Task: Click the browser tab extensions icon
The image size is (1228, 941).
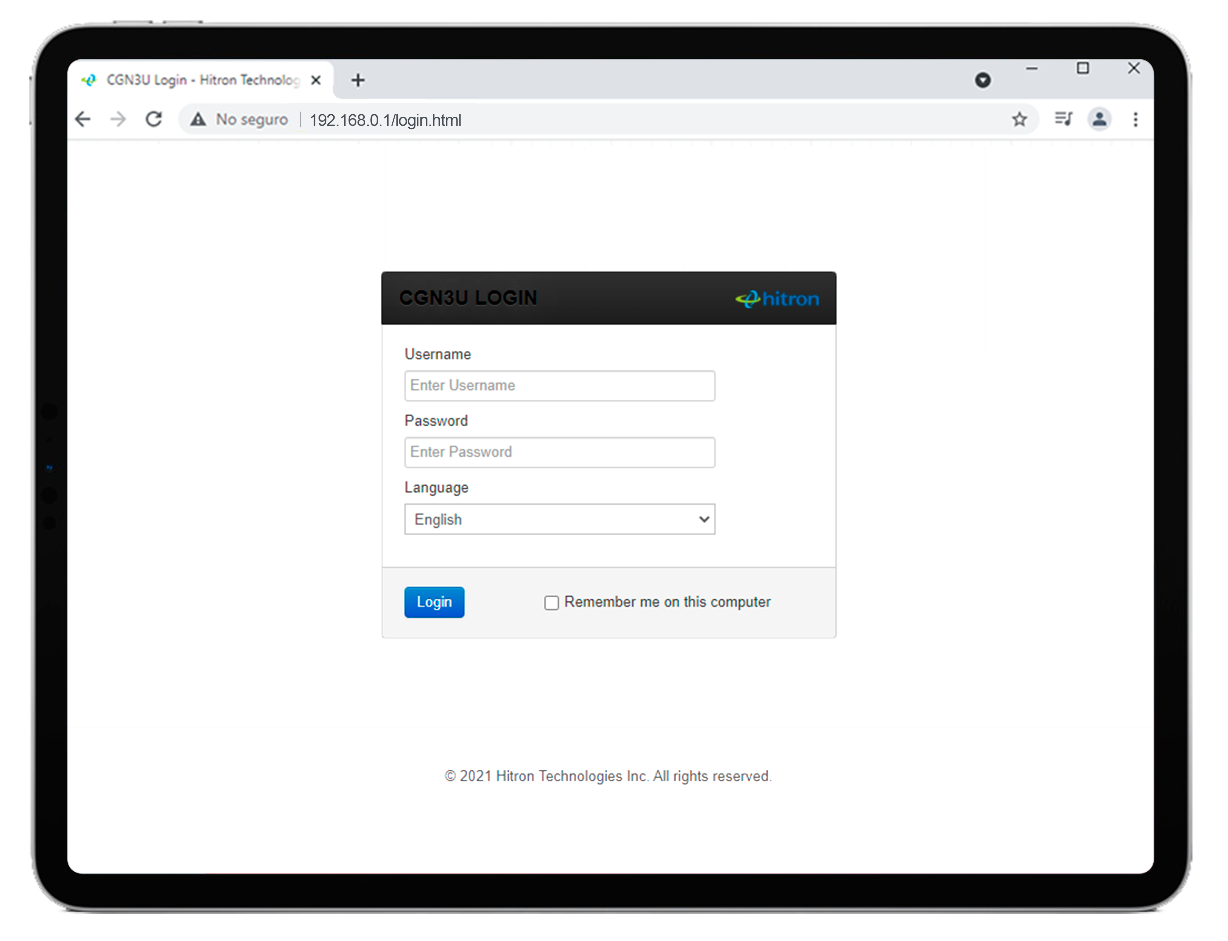Action: (x=1063, y=119)
